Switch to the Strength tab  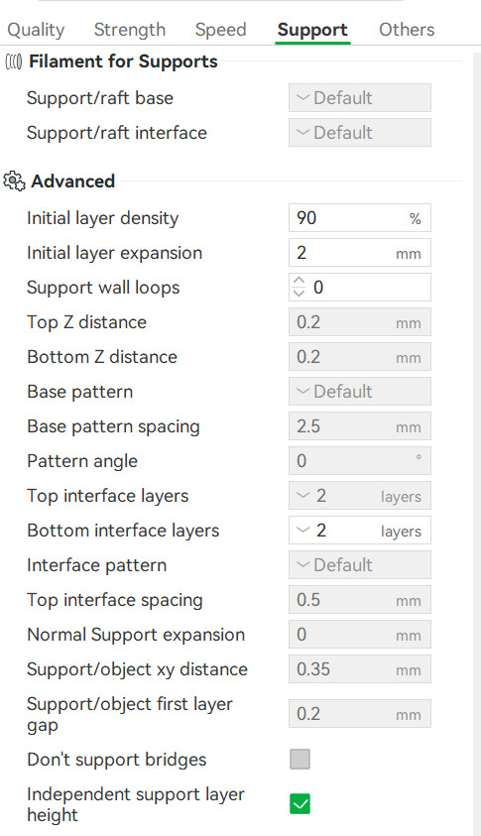click(x=130, y=30)
